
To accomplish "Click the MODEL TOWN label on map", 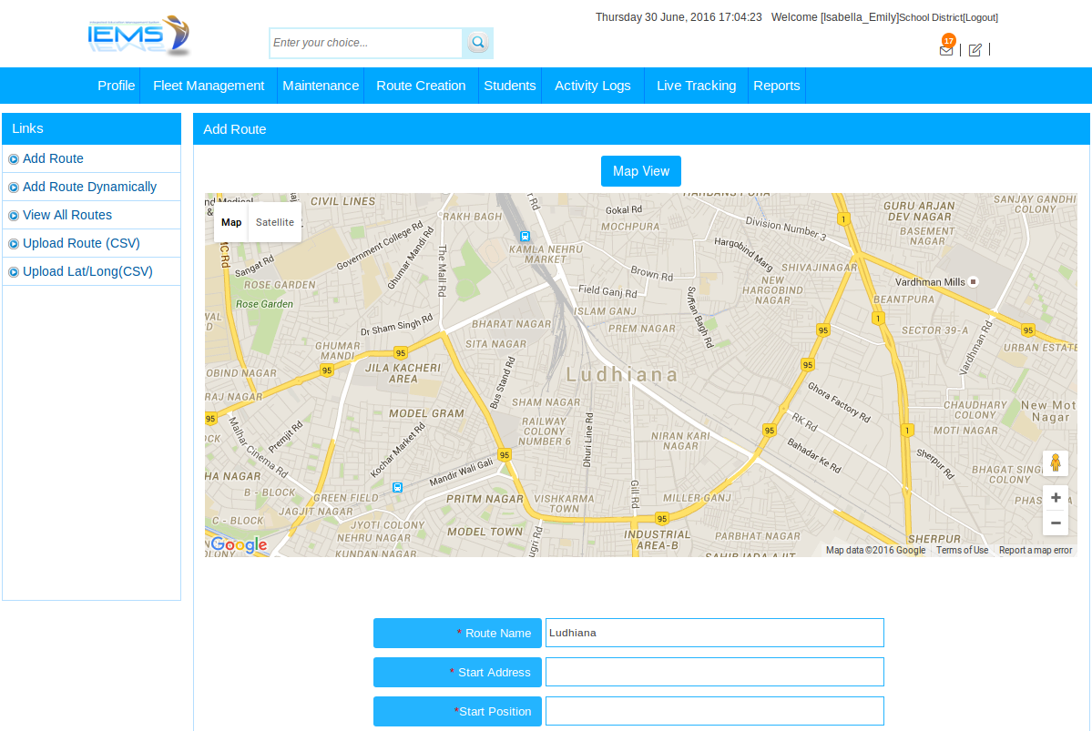I will click(x=485, y=532).
